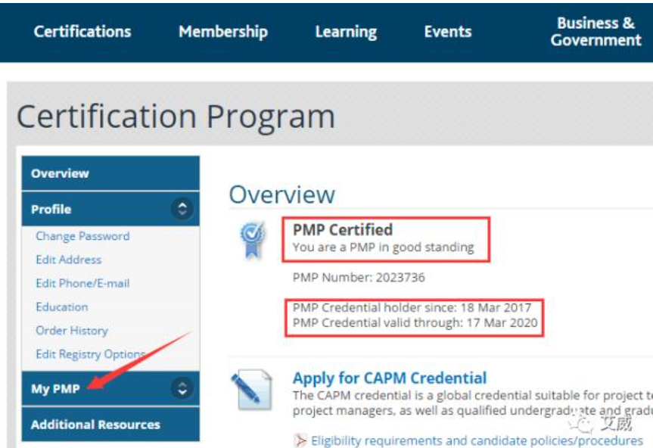
Task: Open the Change Password link
Action: 82,236
